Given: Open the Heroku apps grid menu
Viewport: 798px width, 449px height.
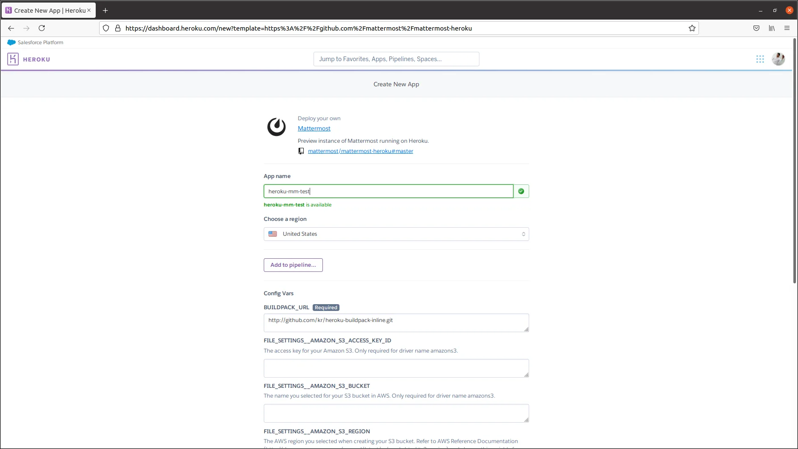Looking at the screenshot, I should click(760, 59).
